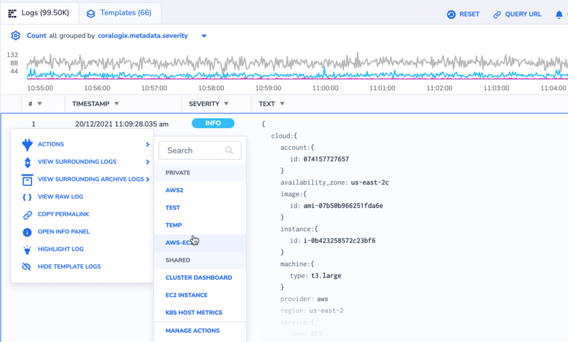The image size is (568, 342).
Task: Click the View Surrounding Logs arrows icon
Action: (x=27, y=162)
